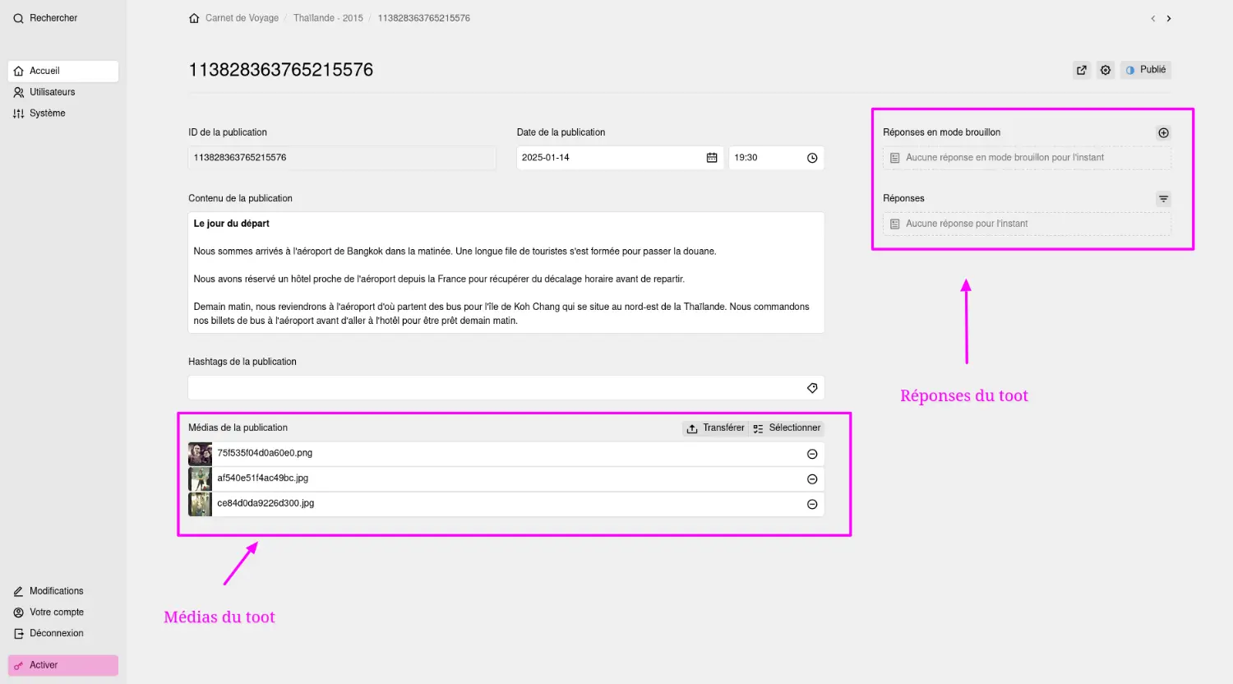The height and width of the screenshot is (684, 1233).
Task: Open the Utilisateurs sidebar item
Action: (x=63, y=92)
